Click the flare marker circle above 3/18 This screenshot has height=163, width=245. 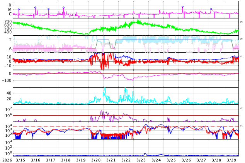pyautogui.click(x=64, y=7)
